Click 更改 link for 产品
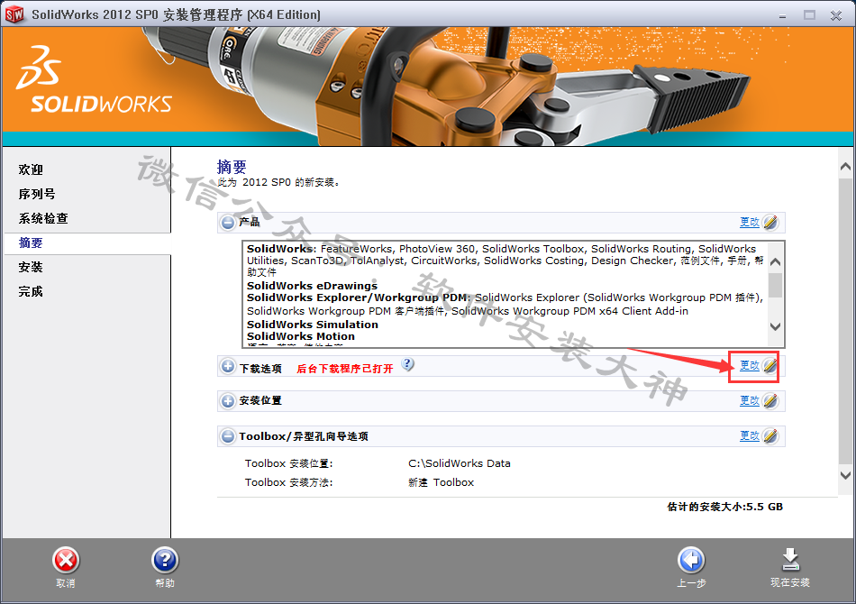 point(750,222)
